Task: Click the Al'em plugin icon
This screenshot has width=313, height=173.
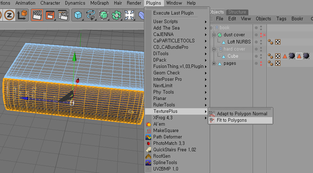Action: point(148,124)
